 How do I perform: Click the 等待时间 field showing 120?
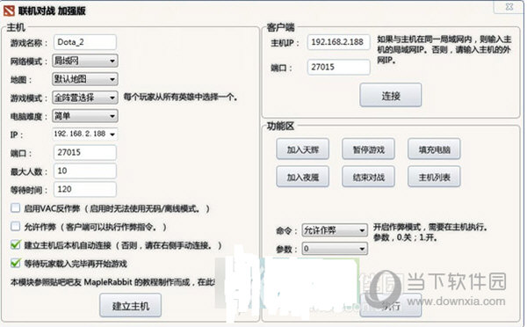pos(85,189)
